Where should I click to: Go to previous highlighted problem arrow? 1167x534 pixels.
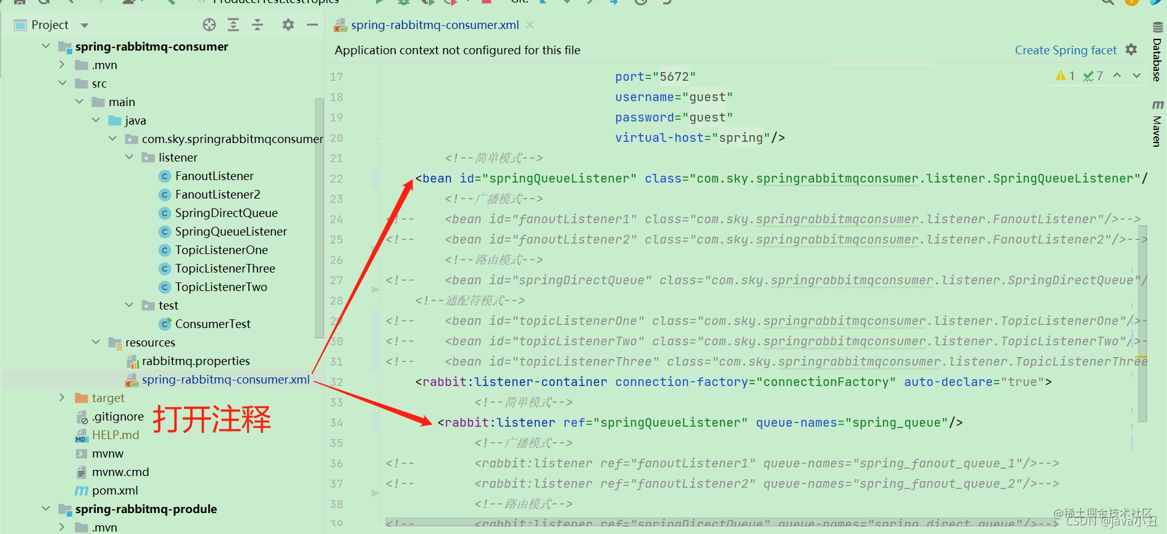tap(1117, 75)
